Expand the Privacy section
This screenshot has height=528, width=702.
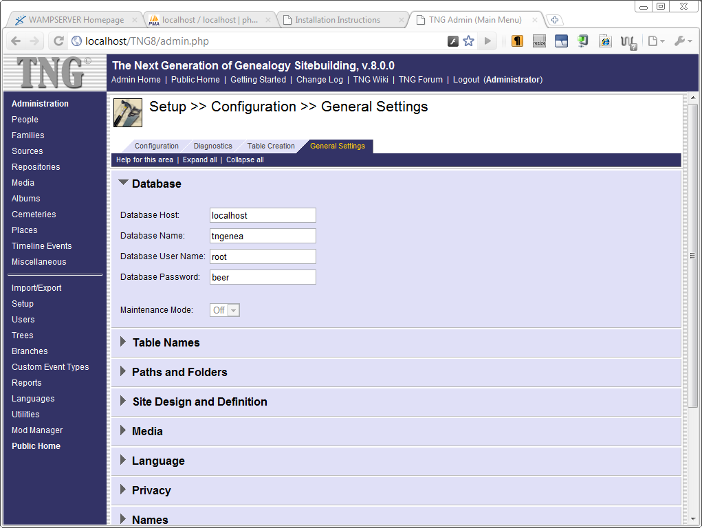tap(123, 489)
